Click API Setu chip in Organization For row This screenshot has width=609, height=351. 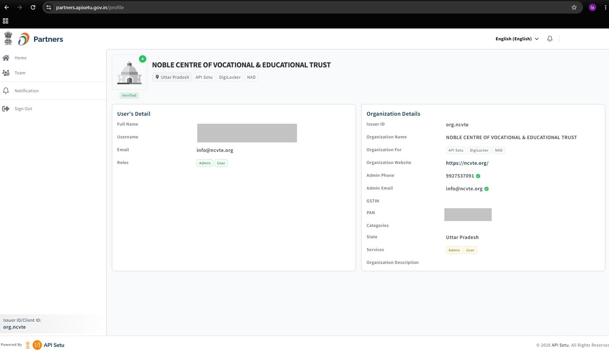point(456,150)
